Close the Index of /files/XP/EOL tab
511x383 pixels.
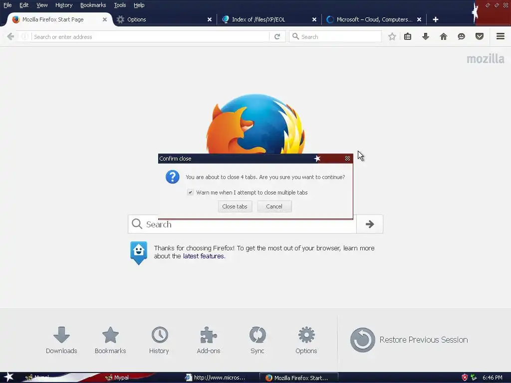[x=314, y=19]
